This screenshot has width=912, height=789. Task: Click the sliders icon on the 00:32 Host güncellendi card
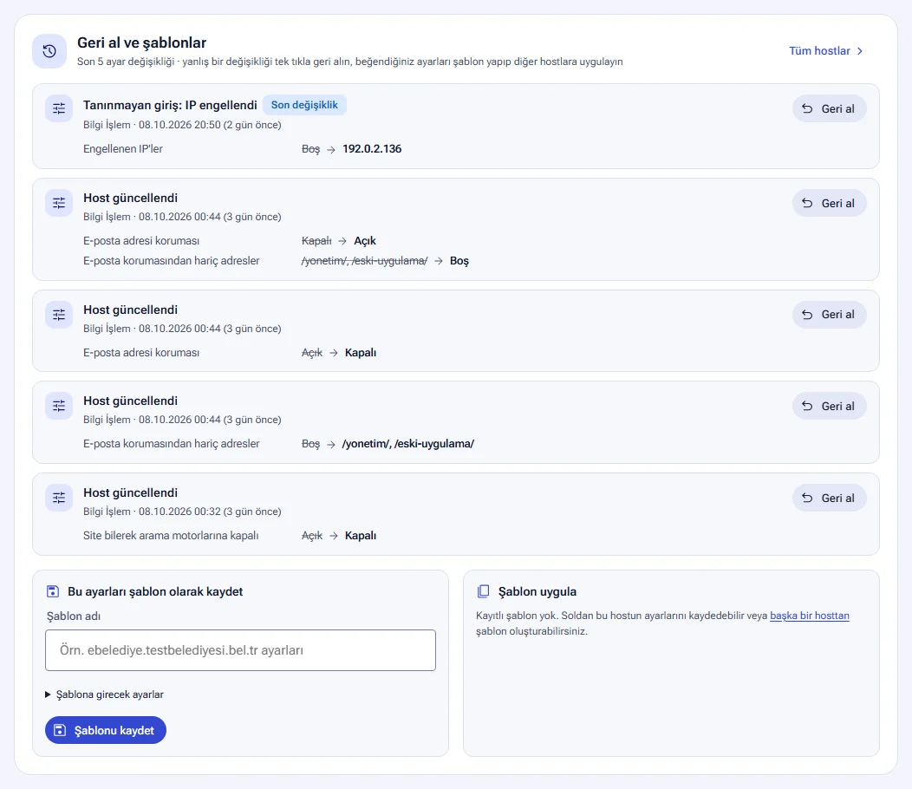coord(59,498)
